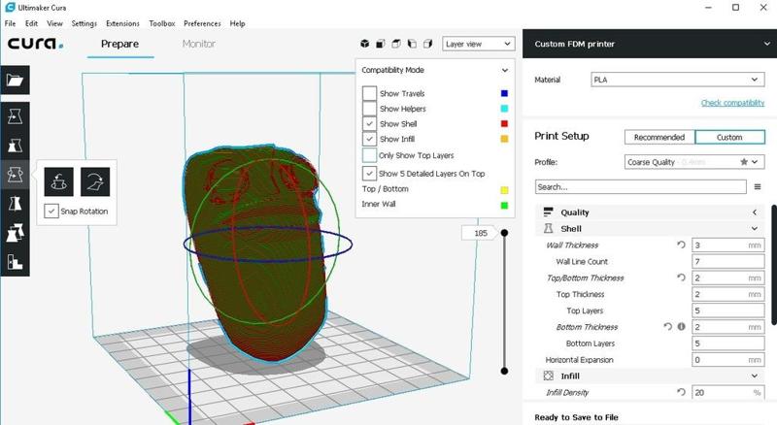Click the layer slider bottom handle

(x=504, y=371)
